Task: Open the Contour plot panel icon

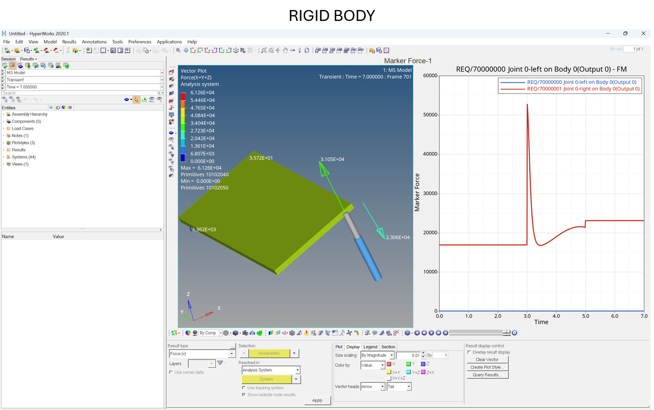Action: click(x=271, y=333)
